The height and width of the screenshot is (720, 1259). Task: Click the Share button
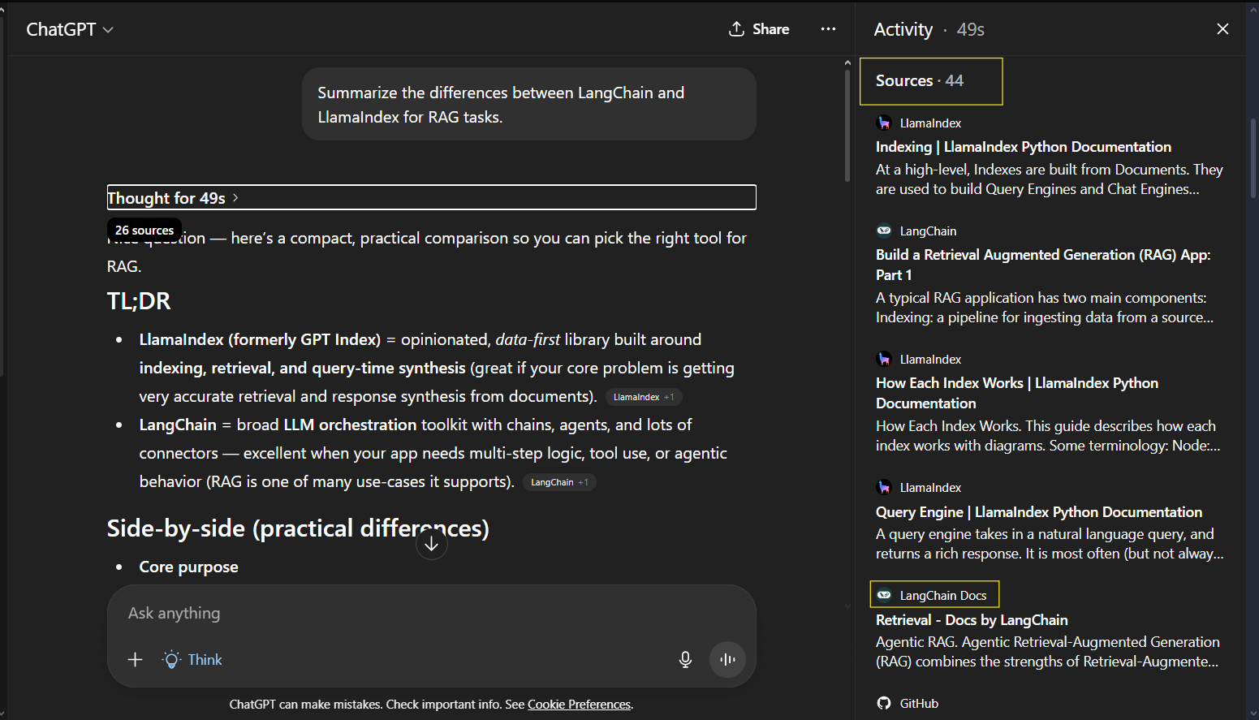click(758, 28)
